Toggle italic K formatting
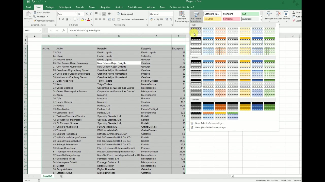325x182 pixels. pos(63,19)
